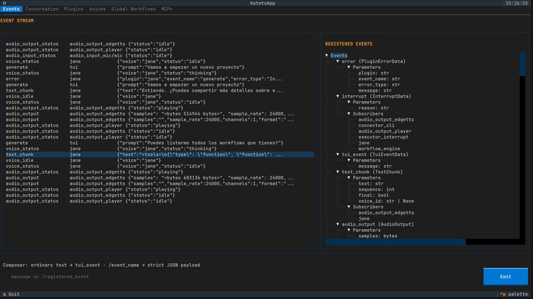The image size is (533, 299).
Task: Select 'voice_id: str | None' parameter
Action: 386,201
